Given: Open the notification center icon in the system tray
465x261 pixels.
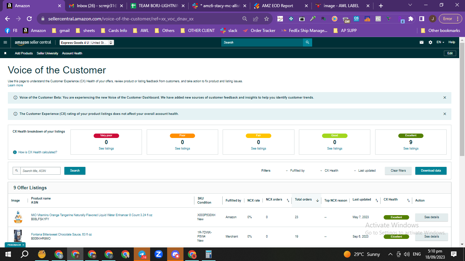Looking at the screenshot, I should click(454, 254).
